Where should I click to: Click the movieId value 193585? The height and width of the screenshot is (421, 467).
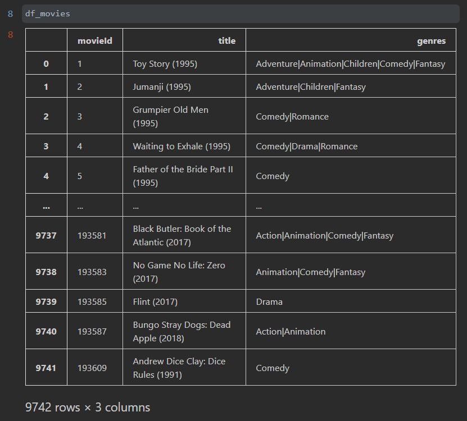pyautogui.click(x=92, y=301)
